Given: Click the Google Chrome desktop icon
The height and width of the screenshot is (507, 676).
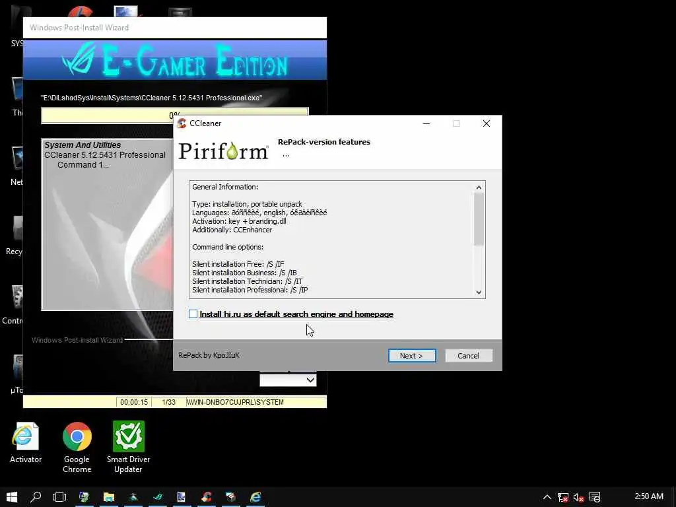Looking at the screenshot, I should click(x=77, y=448).
